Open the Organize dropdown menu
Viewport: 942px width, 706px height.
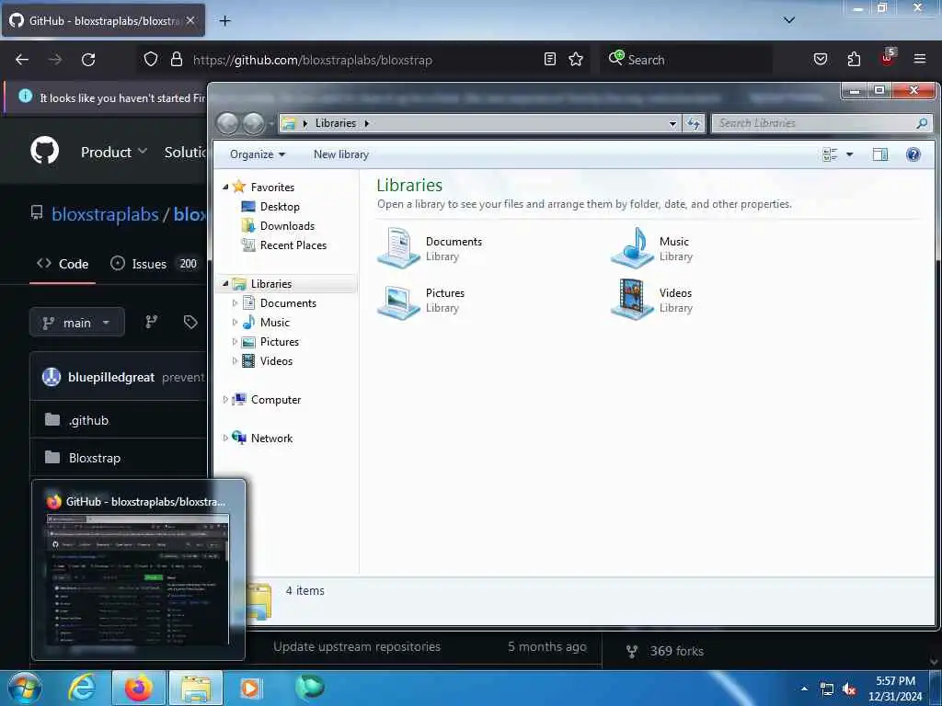click(258, 154)
